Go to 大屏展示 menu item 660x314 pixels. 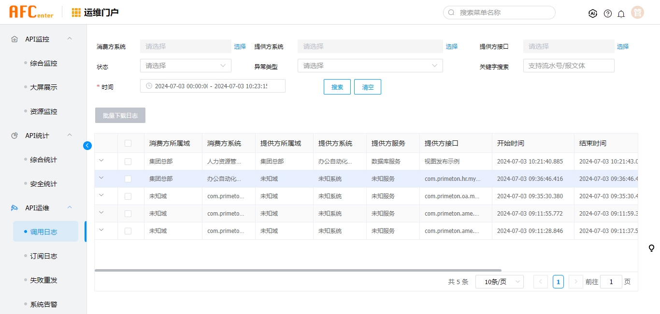(43, 87)
